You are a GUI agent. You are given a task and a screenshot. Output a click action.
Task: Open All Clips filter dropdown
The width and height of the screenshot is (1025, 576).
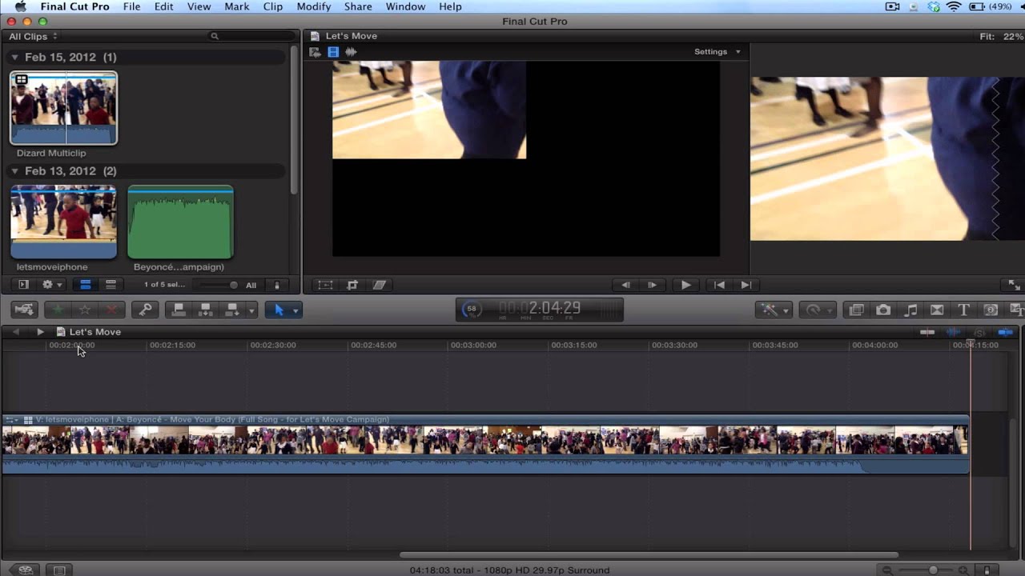(33, 37)
